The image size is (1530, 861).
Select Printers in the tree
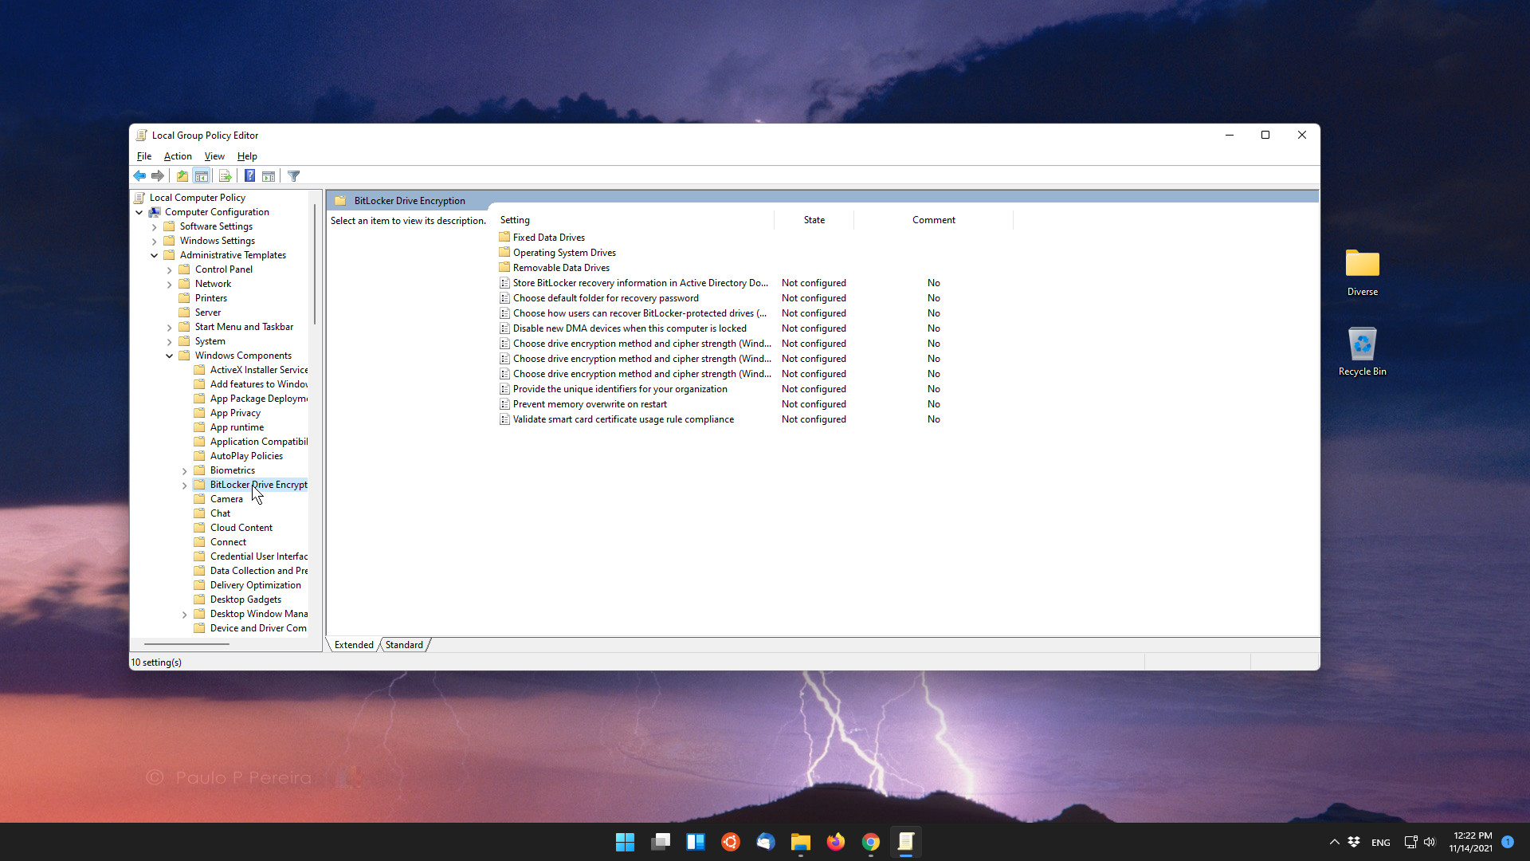point(210,298)
